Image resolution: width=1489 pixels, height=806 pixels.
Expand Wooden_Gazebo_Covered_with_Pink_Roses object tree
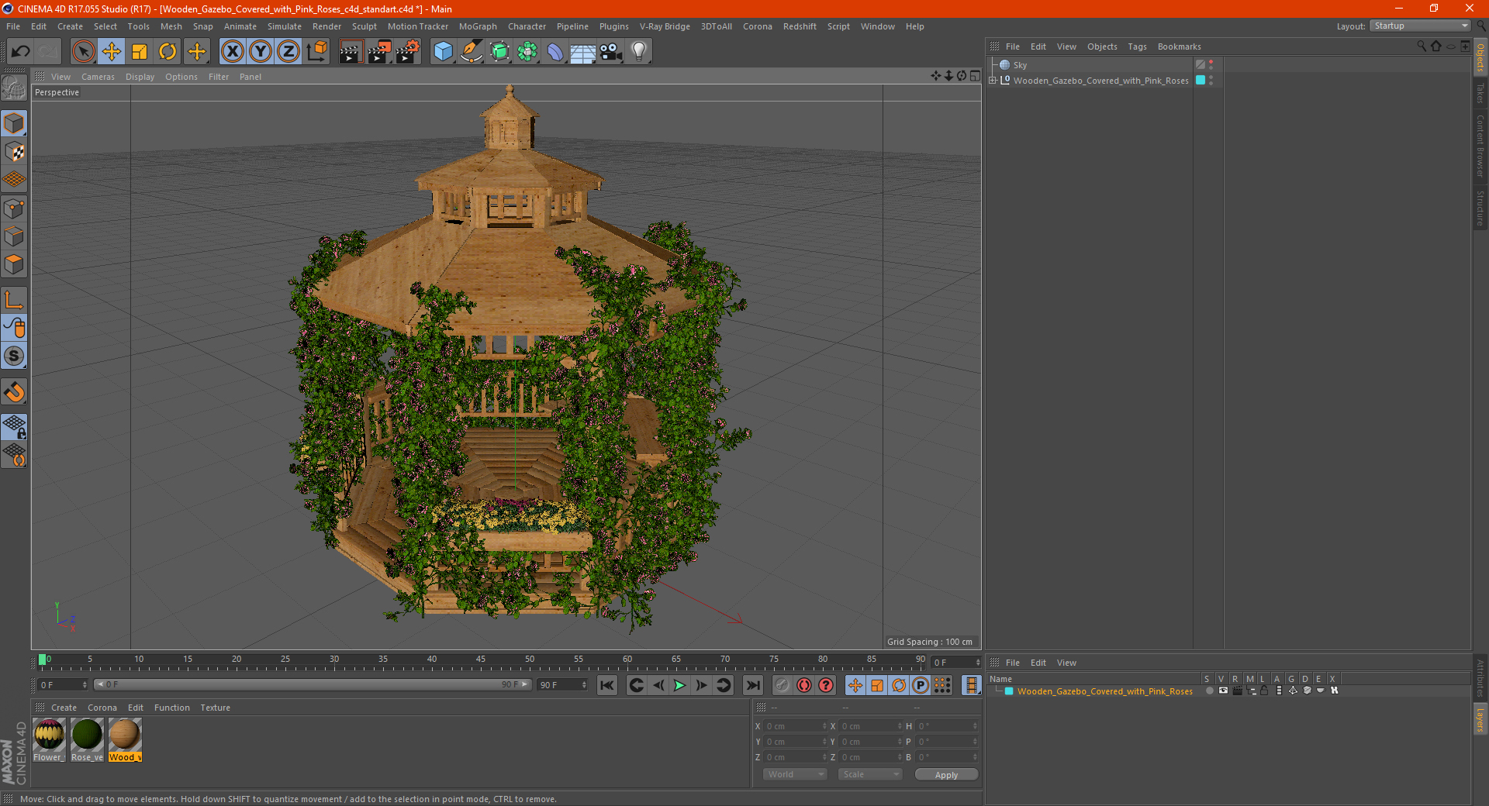coord(992,80)
